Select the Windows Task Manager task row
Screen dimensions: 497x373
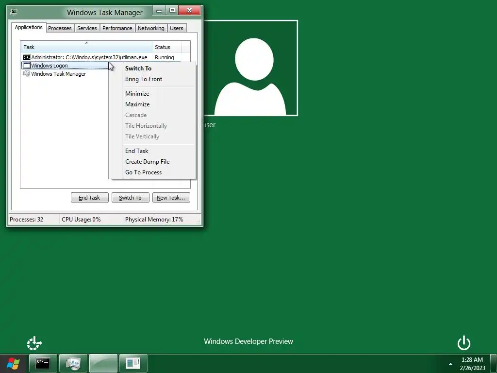tap(65, 74)
